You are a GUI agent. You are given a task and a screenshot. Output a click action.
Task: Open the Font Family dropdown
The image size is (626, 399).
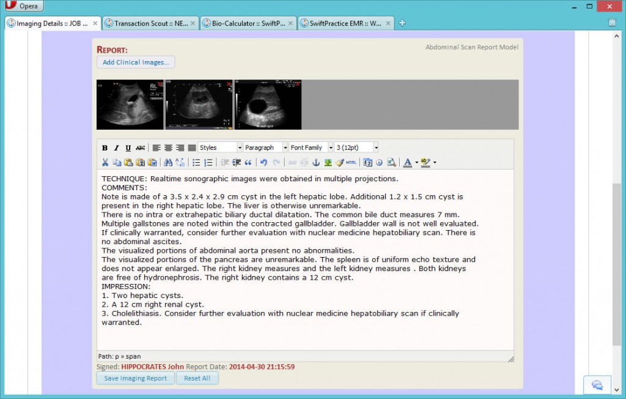[x=311, y=147]
